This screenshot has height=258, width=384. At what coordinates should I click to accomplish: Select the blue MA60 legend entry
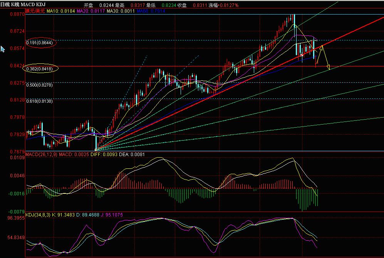151,11
